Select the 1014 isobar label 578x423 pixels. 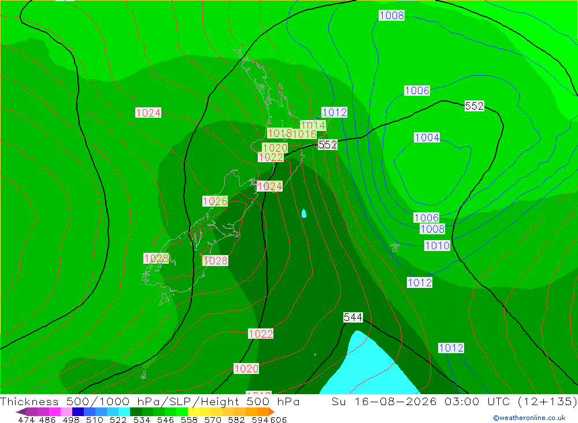313,125
